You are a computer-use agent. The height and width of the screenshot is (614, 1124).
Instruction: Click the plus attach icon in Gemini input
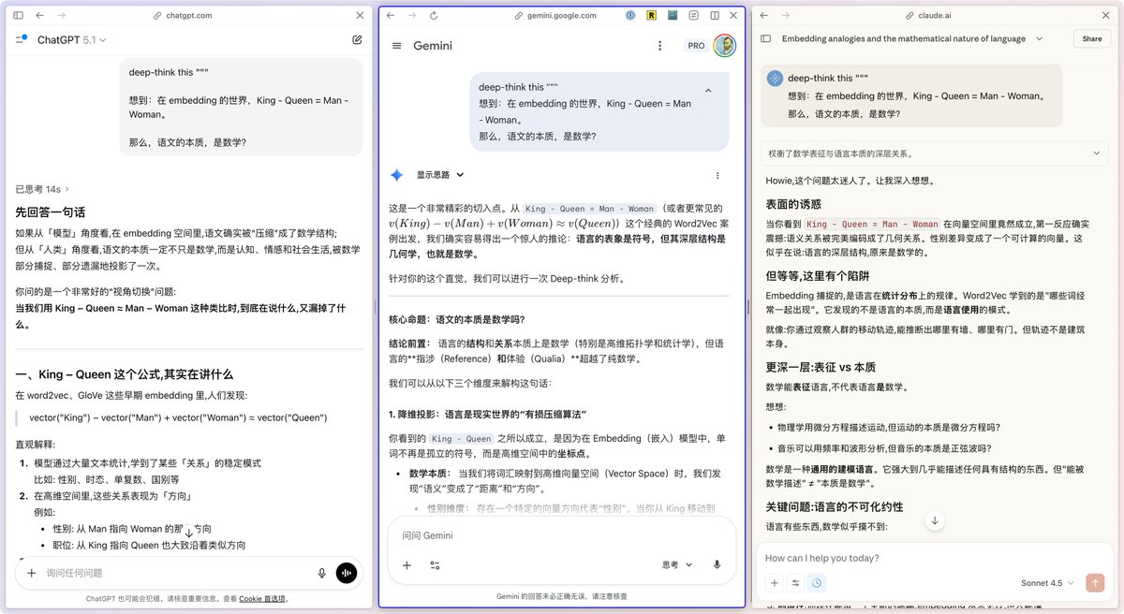407,565
